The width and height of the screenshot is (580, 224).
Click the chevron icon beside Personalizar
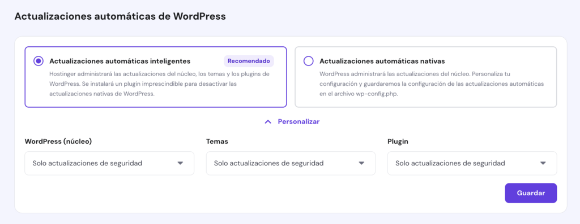[268, 121]
